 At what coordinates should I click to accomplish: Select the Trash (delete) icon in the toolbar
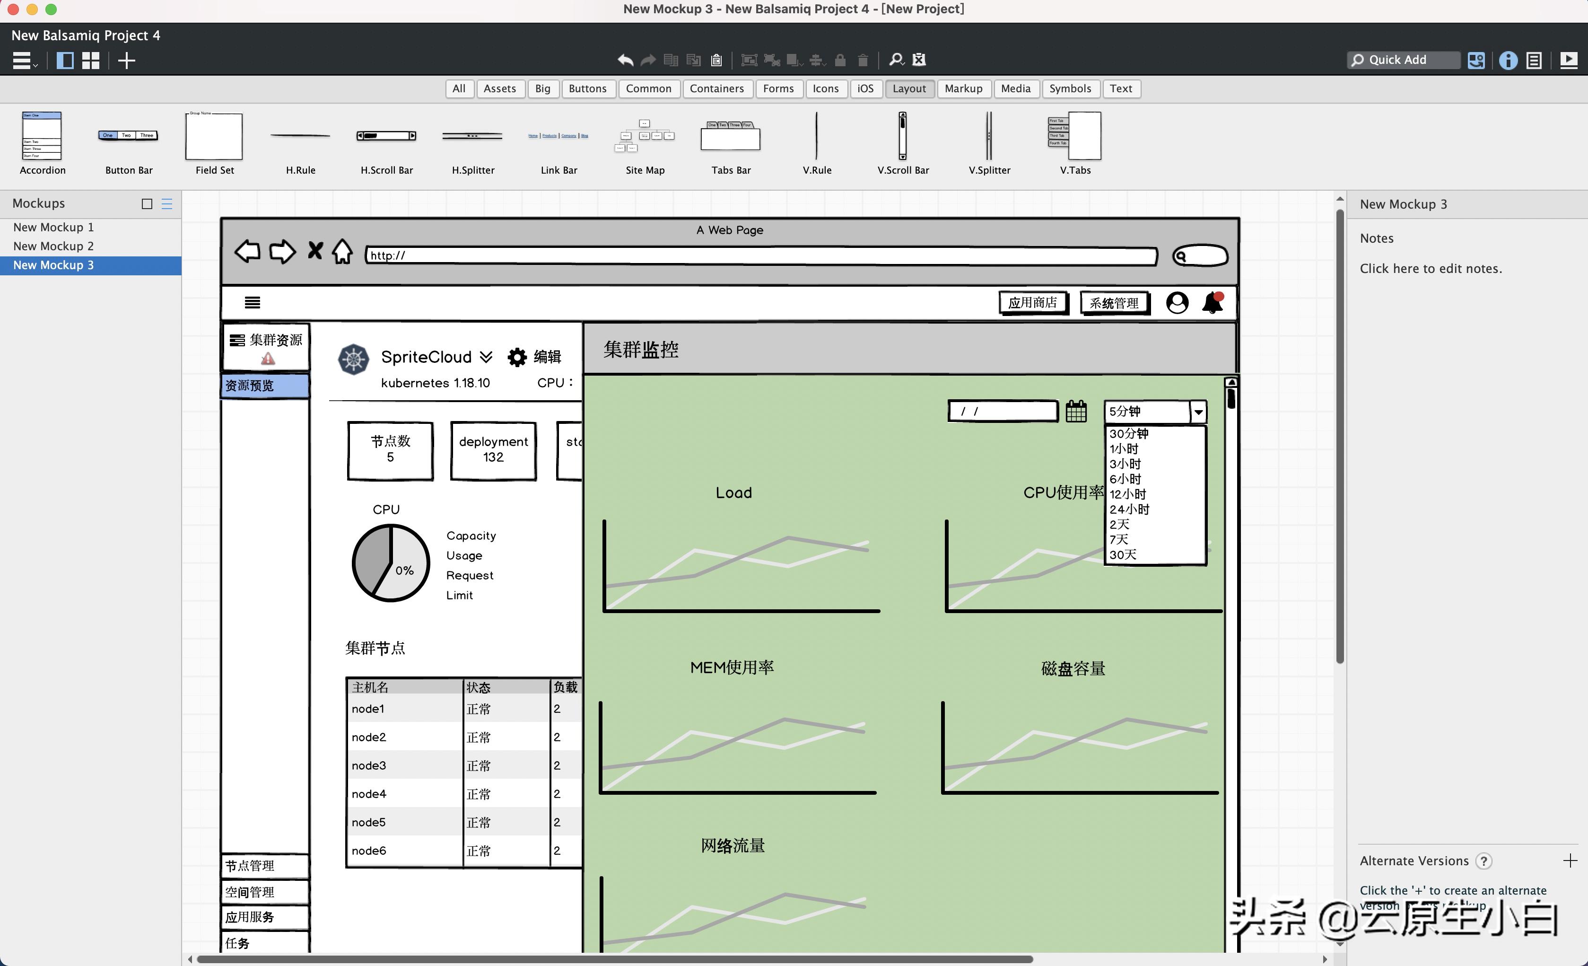tap(863, 59)
